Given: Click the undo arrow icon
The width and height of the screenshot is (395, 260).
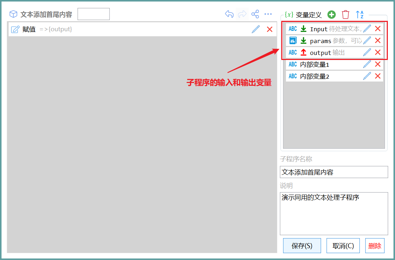Looking at the screenshot, I should pos(229,14).
